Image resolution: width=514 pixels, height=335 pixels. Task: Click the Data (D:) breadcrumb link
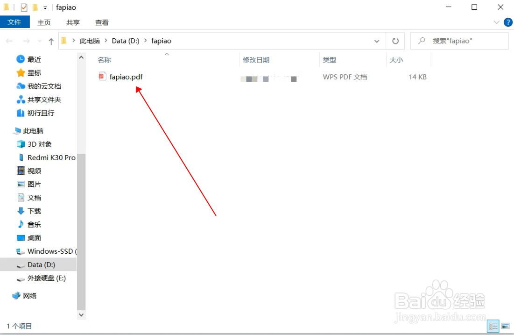coord(125,41)
